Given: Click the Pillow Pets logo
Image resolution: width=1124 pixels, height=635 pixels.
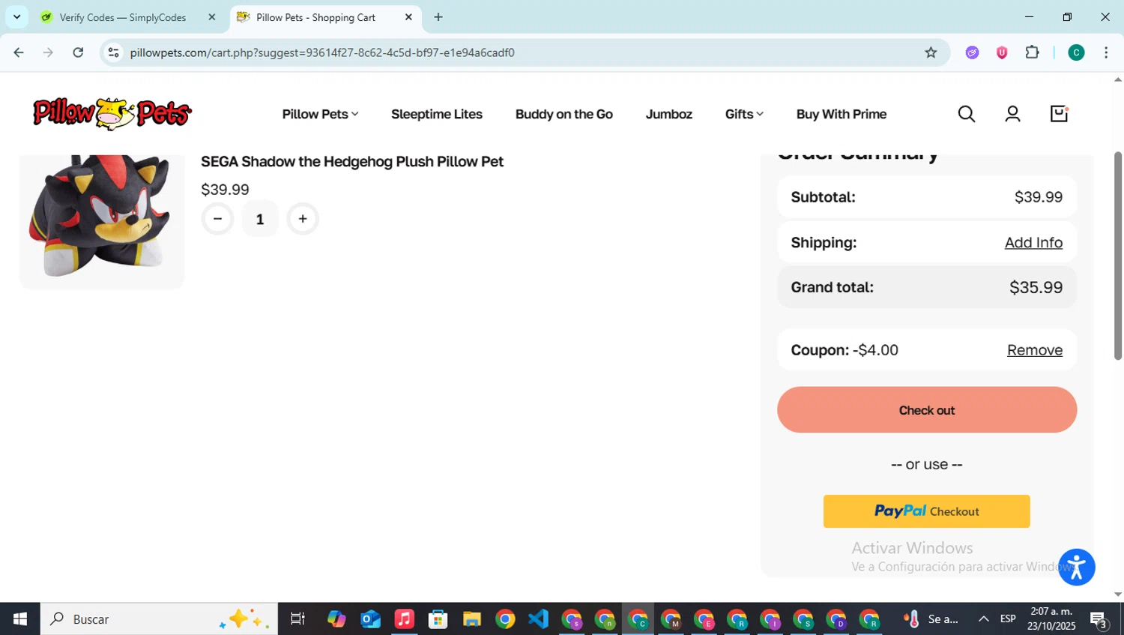Looking at the screenshot, I should pos(112,114).
